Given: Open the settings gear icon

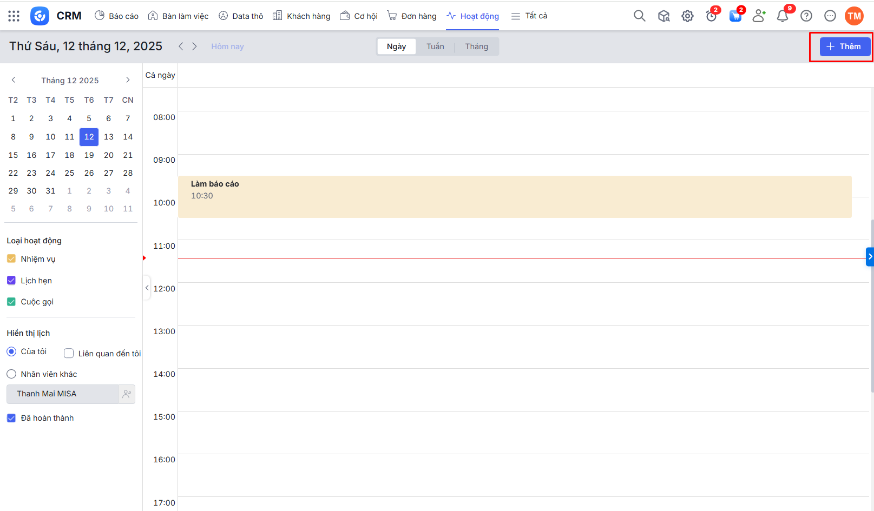Looking at the screenshot, I should [x=687, y=16].
